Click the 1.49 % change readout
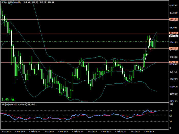The image size is (179, 134). [x=6, y=99]
